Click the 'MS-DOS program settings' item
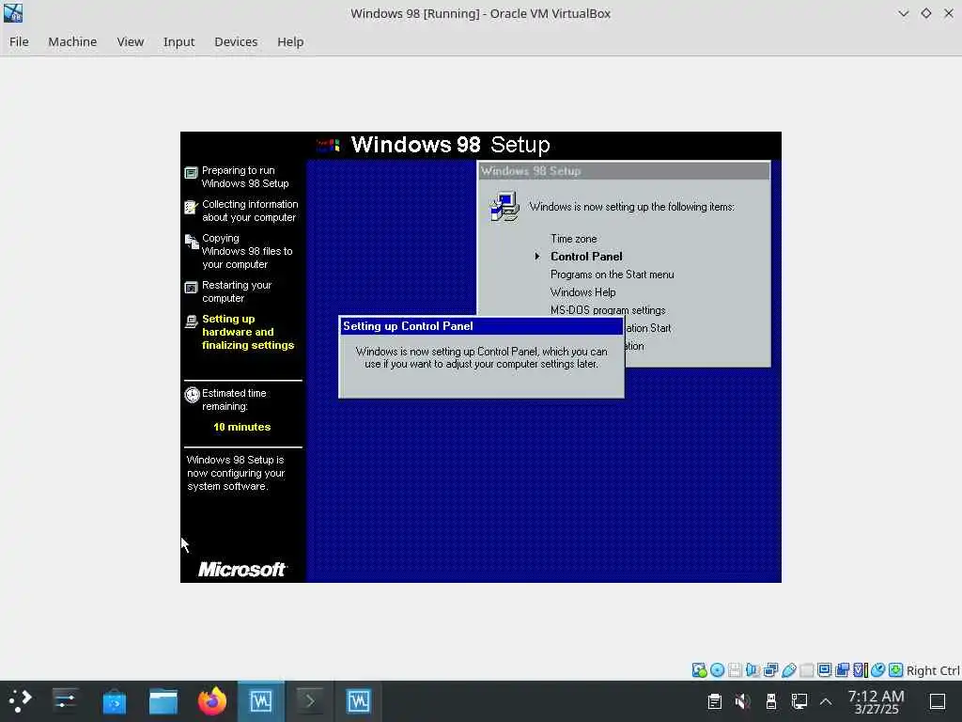Image resolution: width=962 pixels, height=722 pixels. [x=608, y=310]
